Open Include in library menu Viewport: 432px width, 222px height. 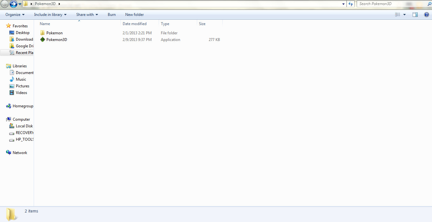click(x=50, y=15)
